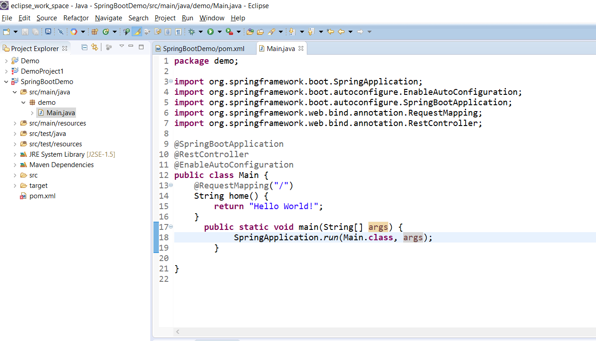Expand the src/main/resources folder

[15, 123]
